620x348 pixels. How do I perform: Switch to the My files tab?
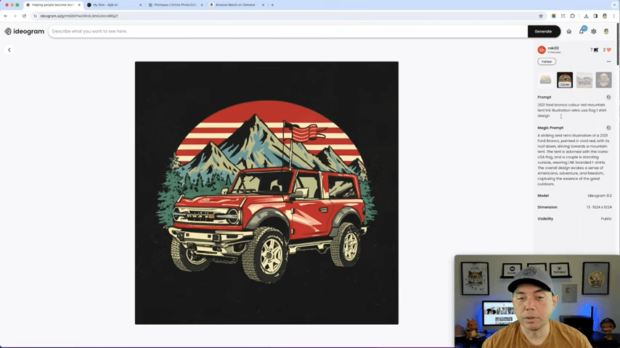click(x=113, y=5)
